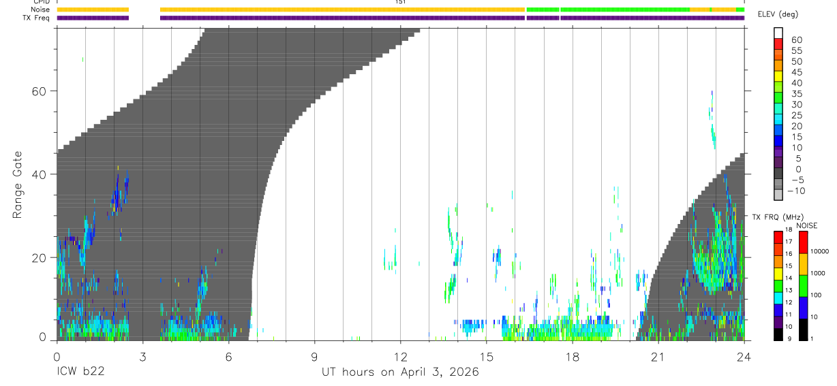Click the "55" label on the ELEV scale
The width and height of the screenshot is (837, 386).
[796, 51]
